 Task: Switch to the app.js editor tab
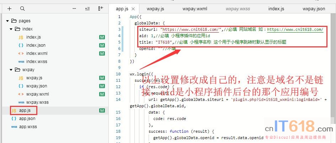(122, 9)
